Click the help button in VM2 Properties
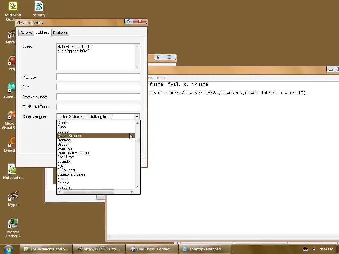The width and height of the screenshot is (339, 254). (129, 21)
